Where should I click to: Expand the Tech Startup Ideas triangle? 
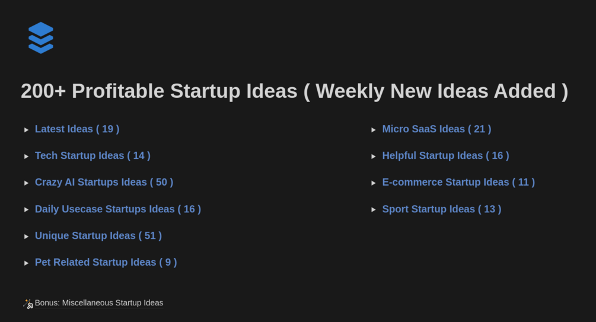(x=26, y=157)
